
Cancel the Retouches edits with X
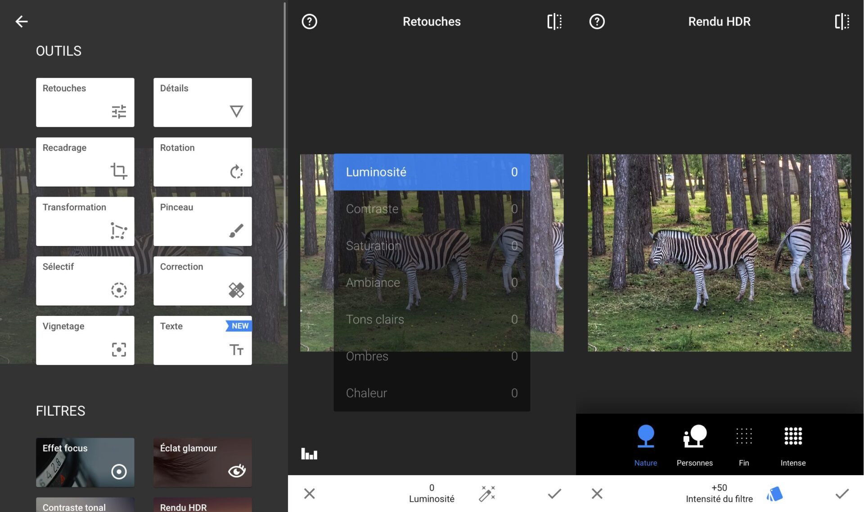pyautogui.click(x=309, y=494)
